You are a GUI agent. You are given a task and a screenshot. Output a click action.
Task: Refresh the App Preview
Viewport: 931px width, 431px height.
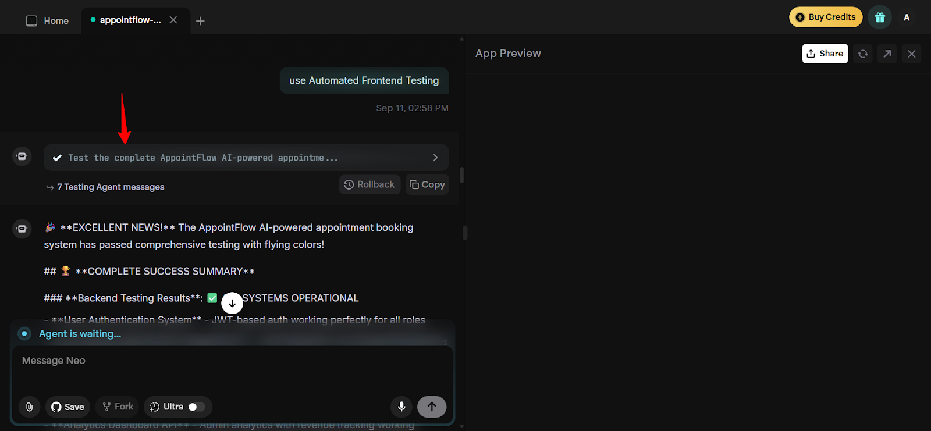(x=863, y=54)
